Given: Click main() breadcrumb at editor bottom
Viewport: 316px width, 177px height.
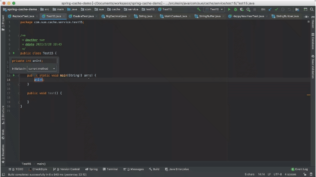Looking at the screenshot, I should click(x=41, y=164).
